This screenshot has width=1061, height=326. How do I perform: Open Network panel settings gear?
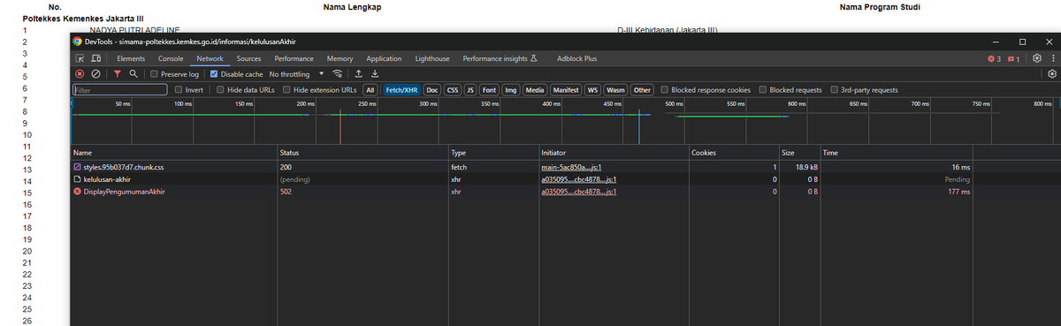click(1051, 74)
